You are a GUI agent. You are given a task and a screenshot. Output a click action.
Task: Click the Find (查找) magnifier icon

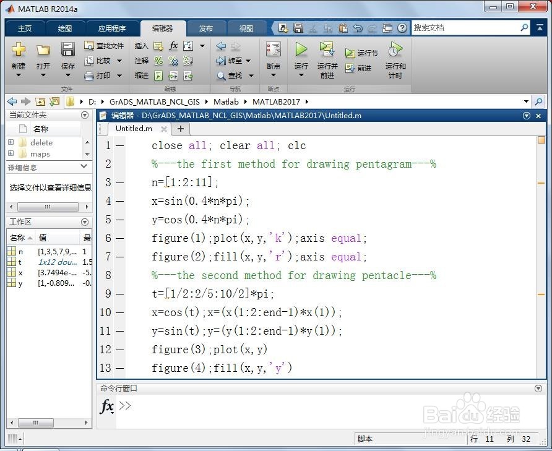click(x=221, y=75)
